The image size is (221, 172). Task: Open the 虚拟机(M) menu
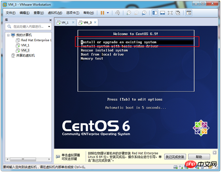(55, 13)
